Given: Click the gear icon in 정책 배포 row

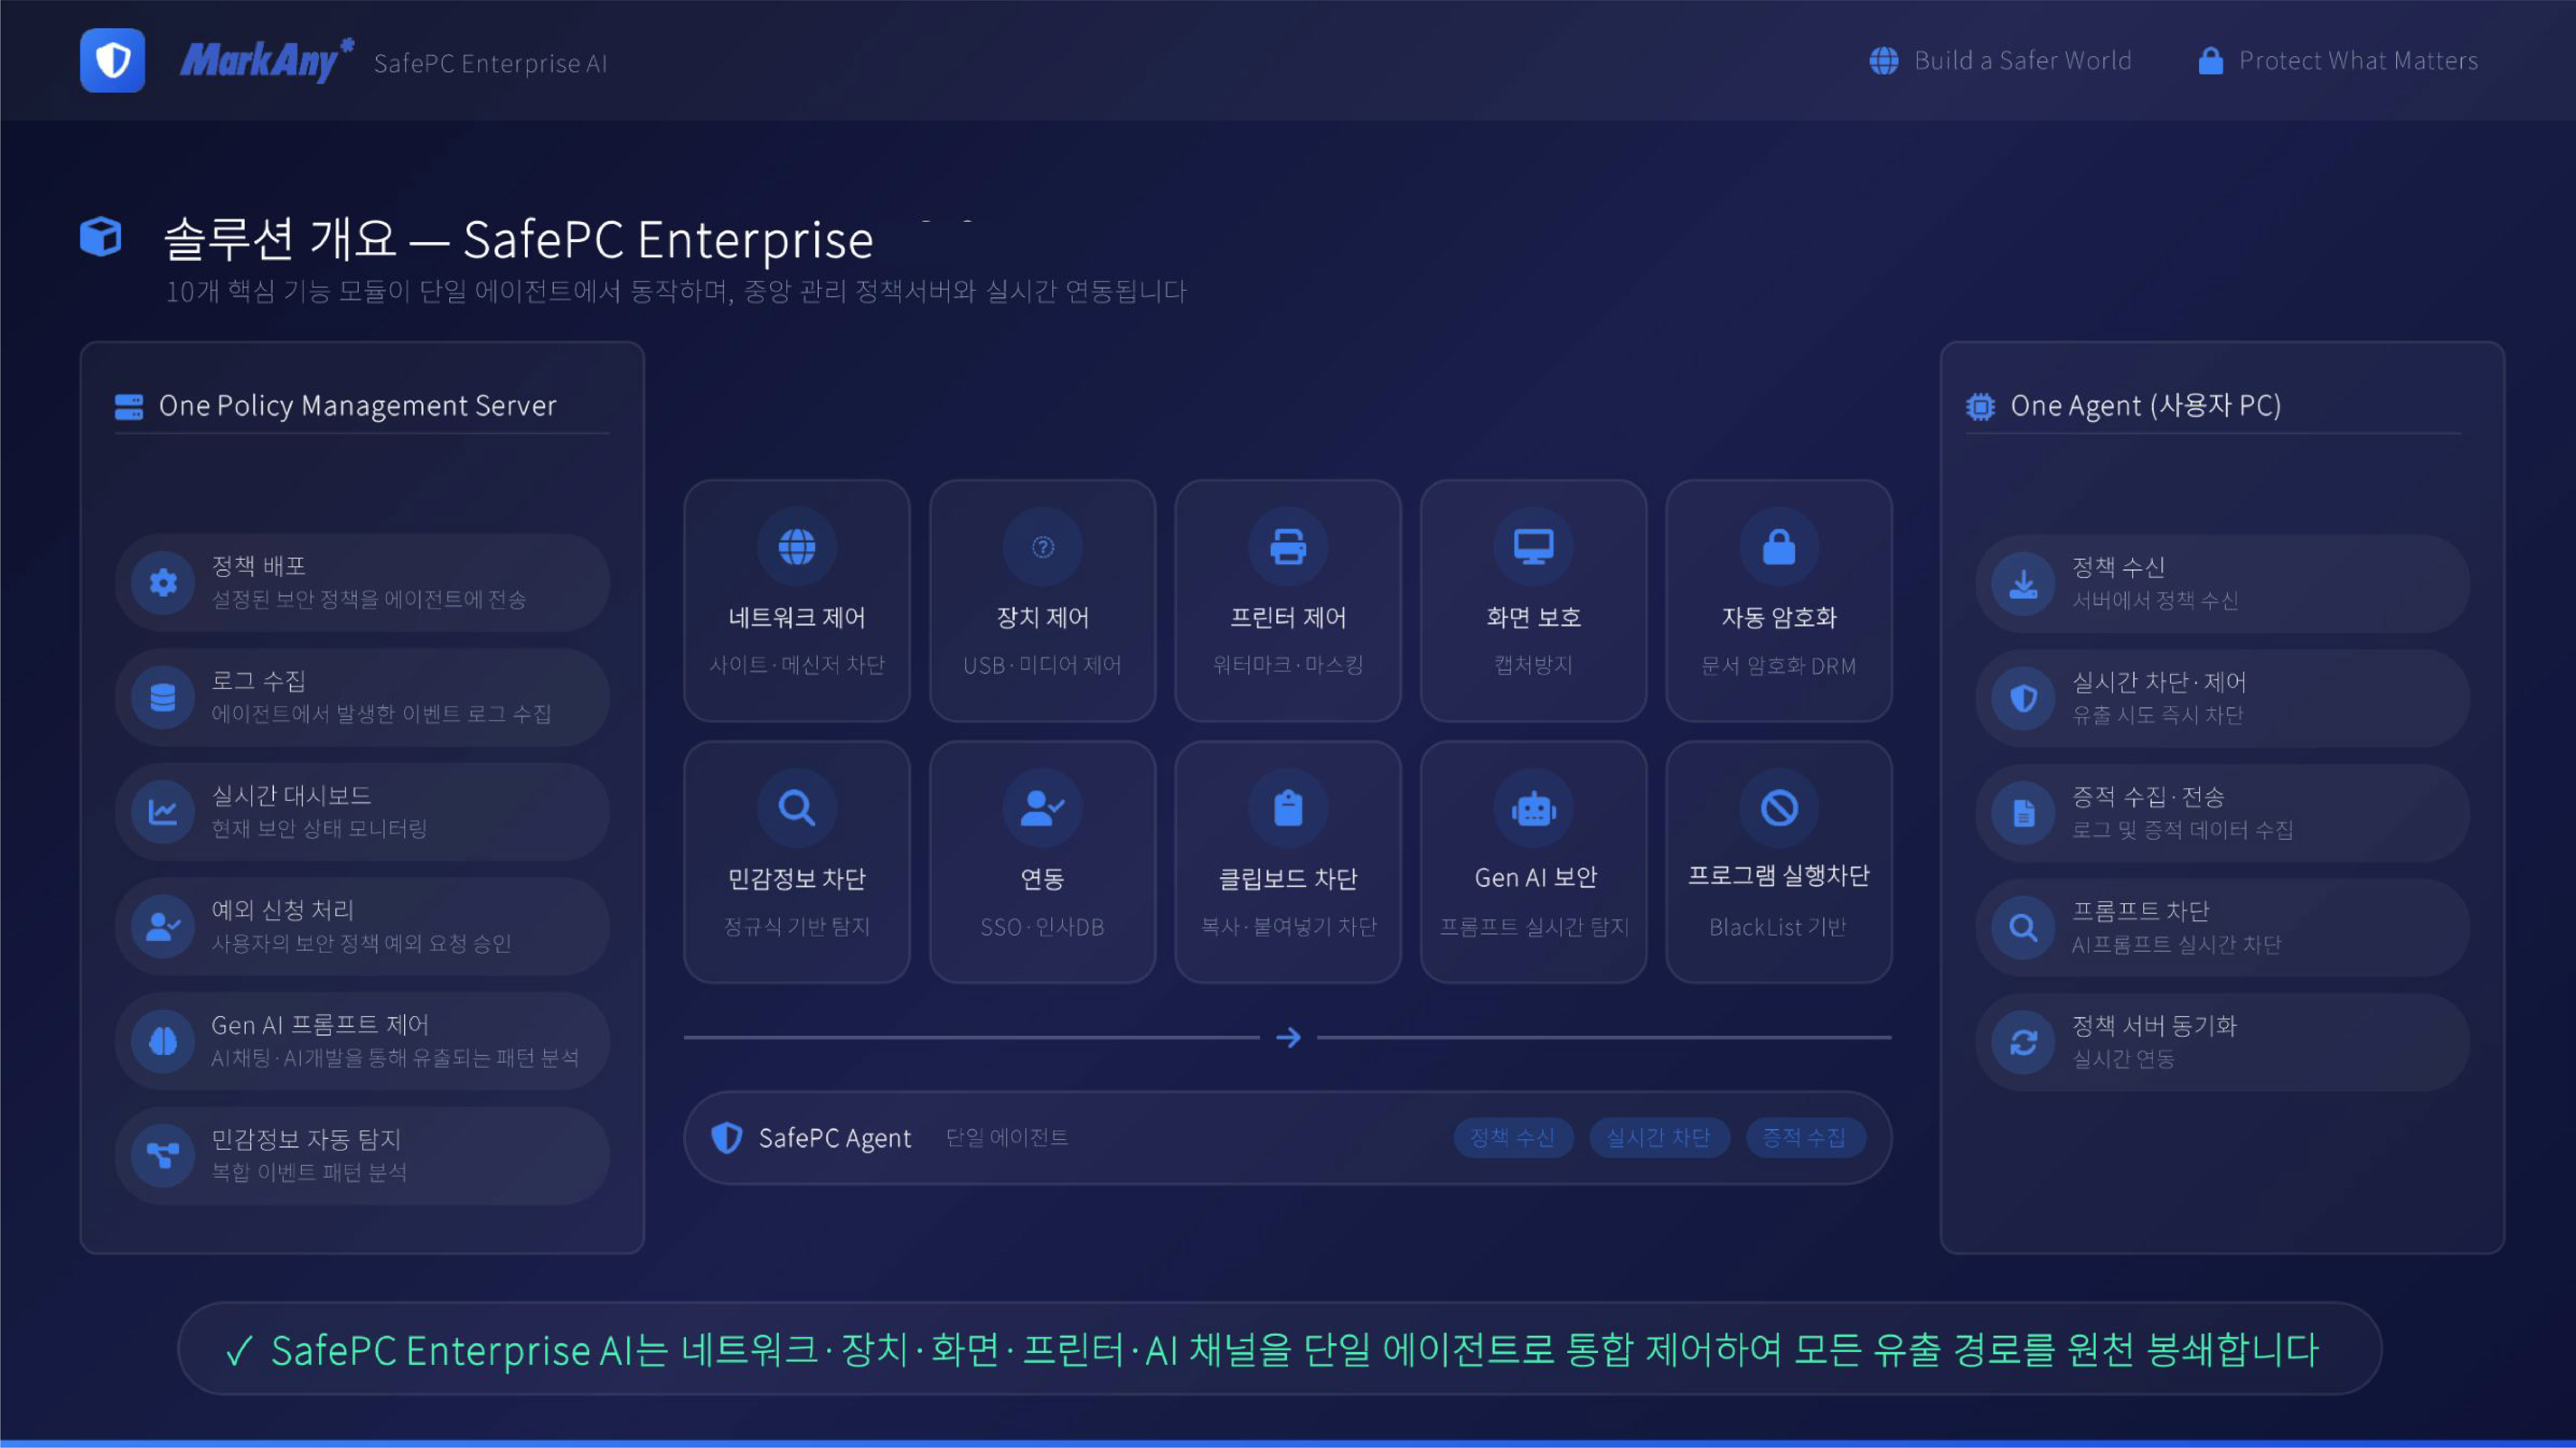Looking at the screenshot, I should coord(163,582).
